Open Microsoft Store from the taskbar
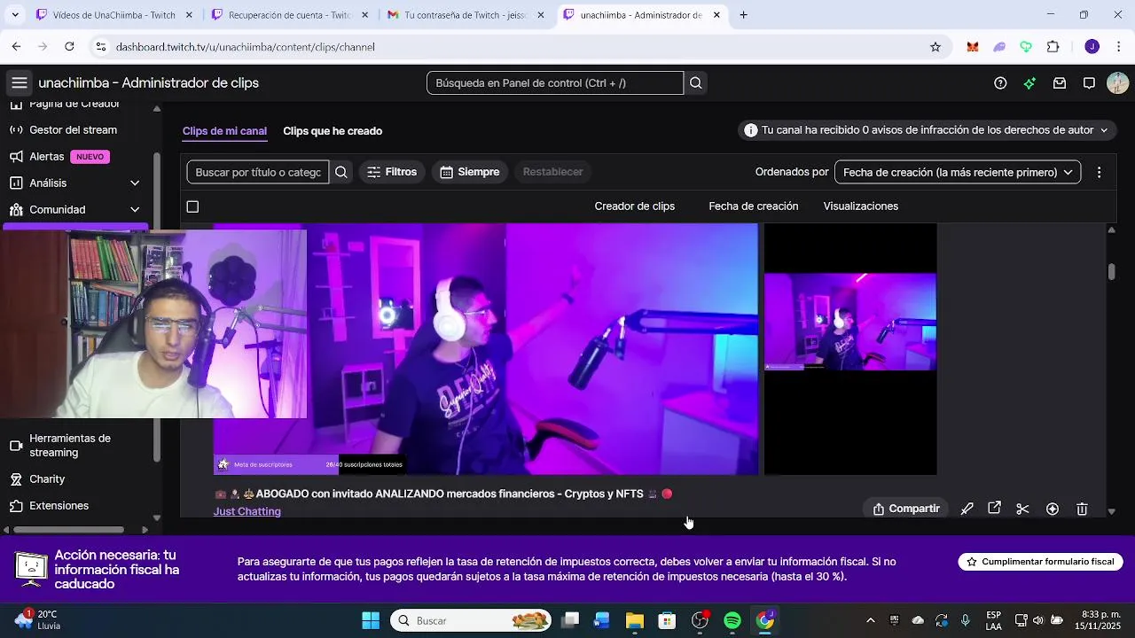The image size is (1135, 638). click(x=667, y=620)
